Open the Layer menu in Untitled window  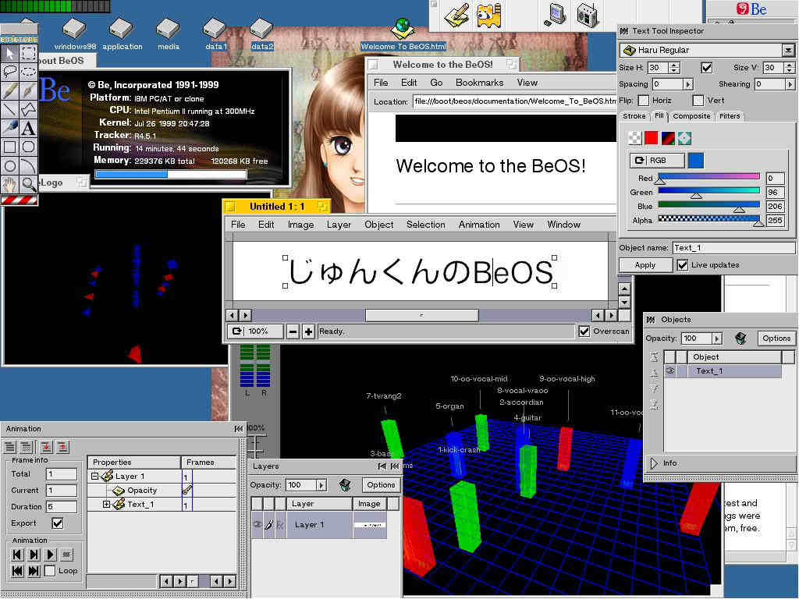[339, 225]
